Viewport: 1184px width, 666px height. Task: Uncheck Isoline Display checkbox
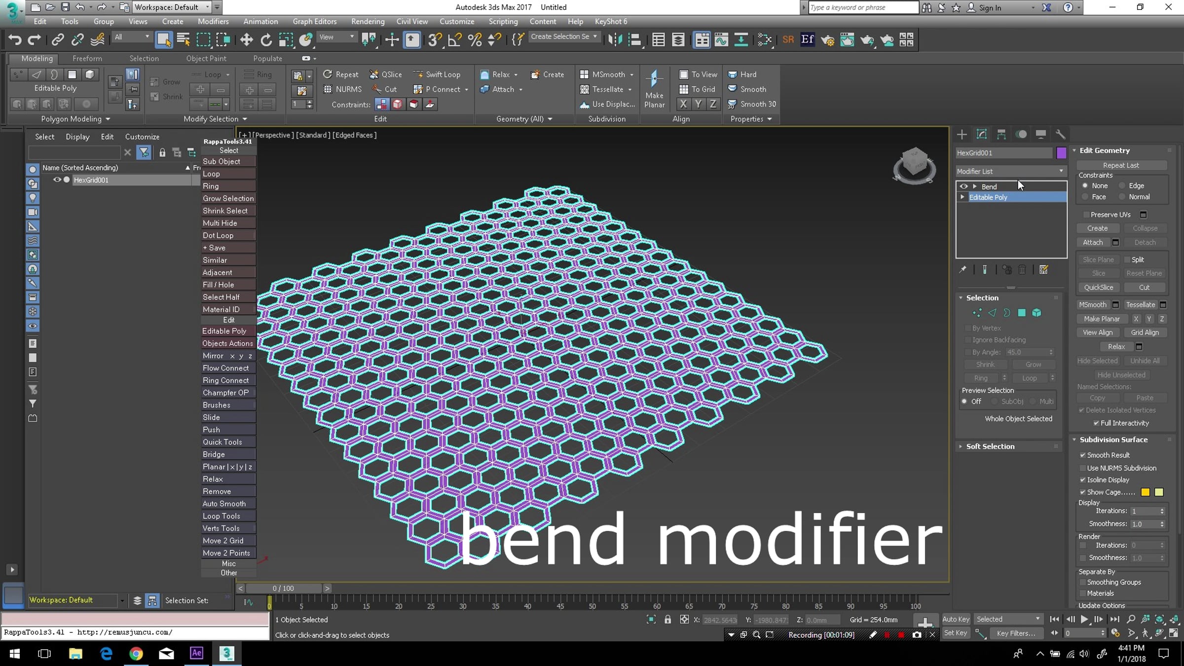1083,480
